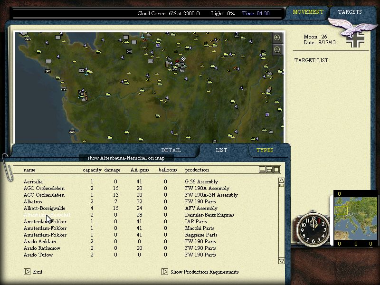Shrink list panel to smallest size icon
The image size is (380, 285).
262,170
